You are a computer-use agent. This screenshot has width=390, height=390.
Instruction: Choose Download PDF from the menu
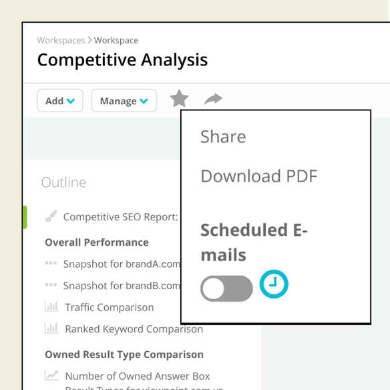tap(259, 176)
